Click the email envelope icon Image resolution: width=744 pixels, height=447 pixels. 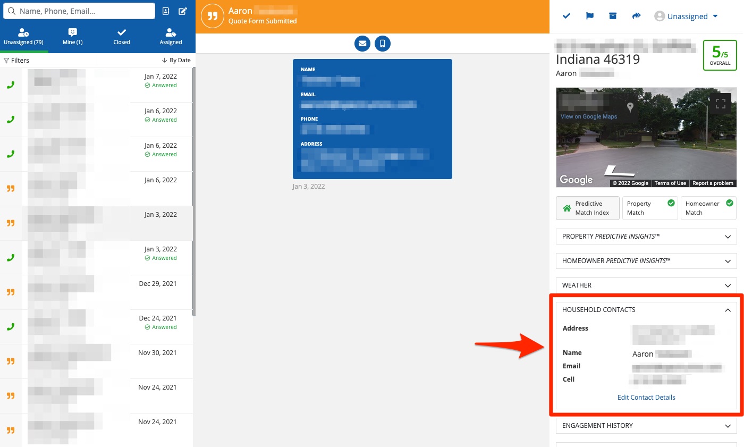[x=362, y=44]
